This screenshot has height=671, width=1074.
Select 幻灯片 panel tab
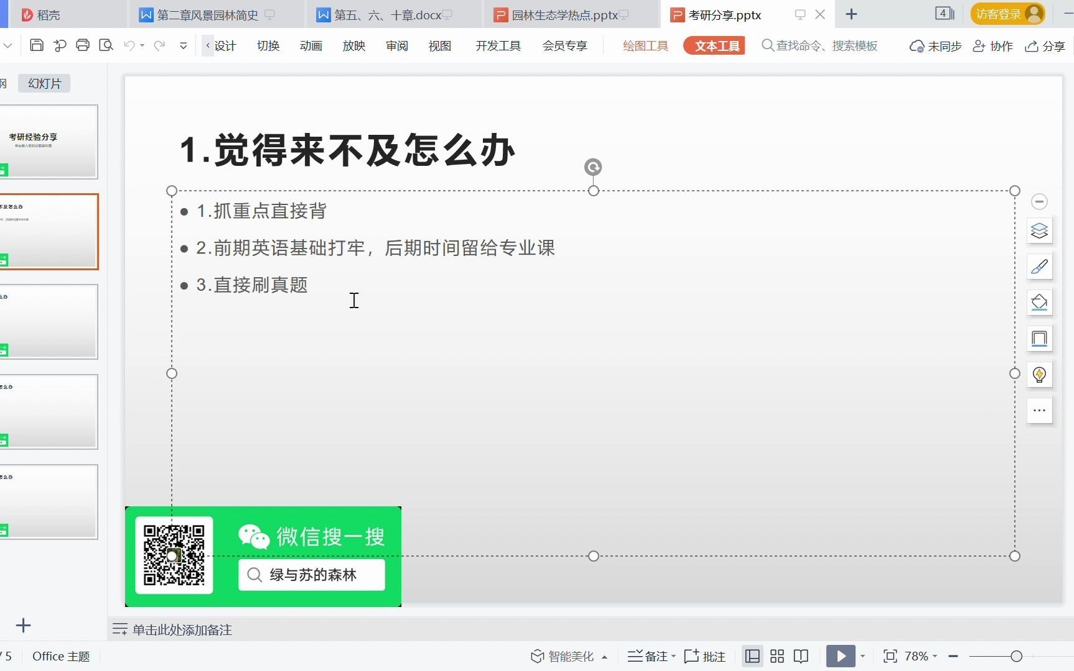[45, 83]
